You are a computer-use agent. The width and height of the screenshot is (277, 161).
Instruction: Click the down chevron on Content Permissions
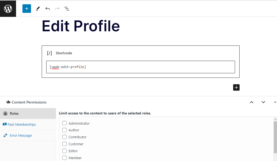click(263, 102)
